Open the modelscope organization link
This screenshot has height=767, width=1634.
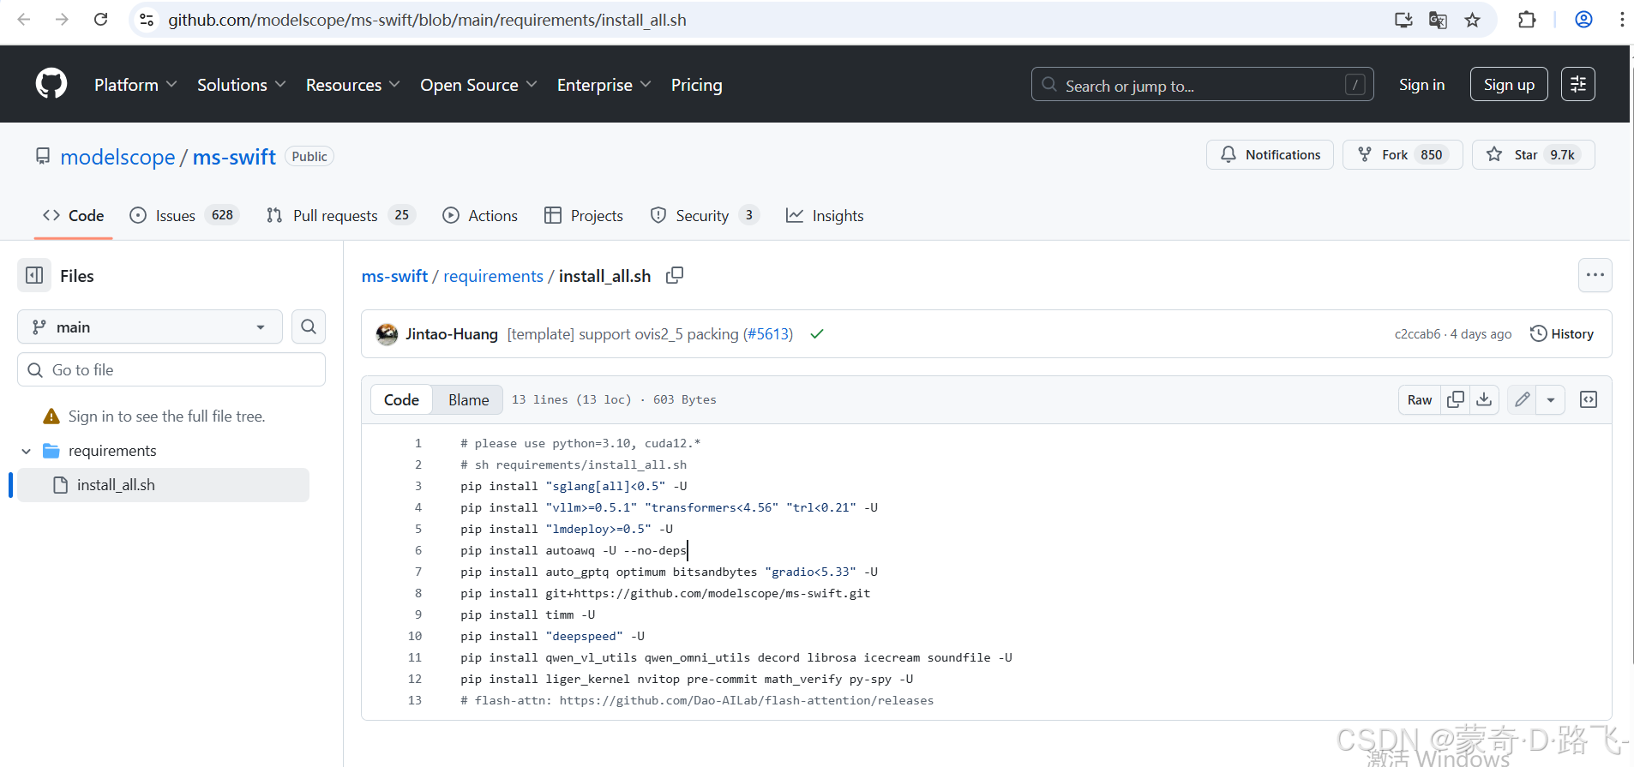[x=117, y=157]
